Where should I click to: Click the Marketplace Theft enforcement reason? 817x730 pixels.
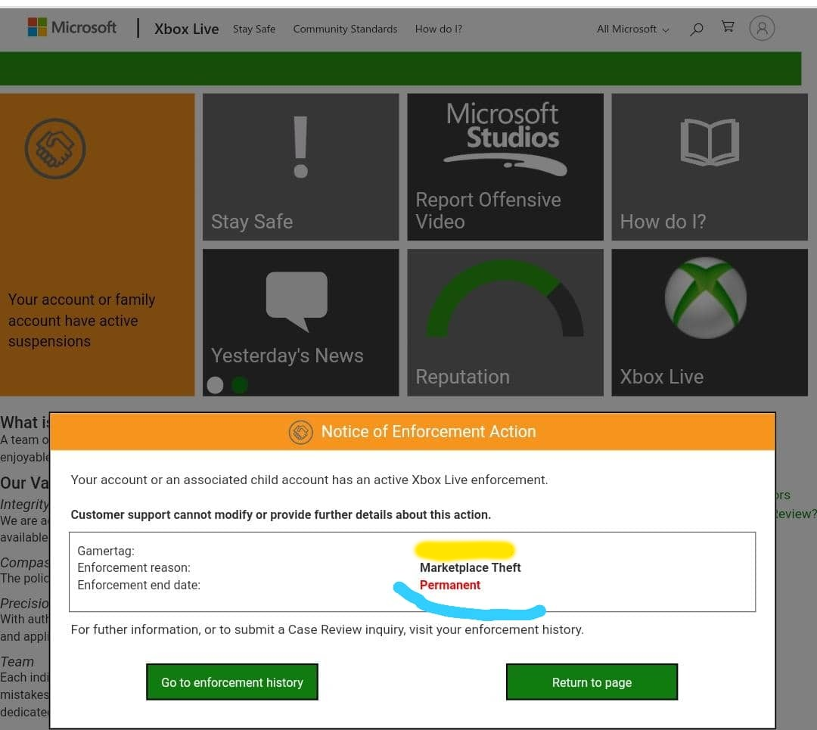coord(470,567)
